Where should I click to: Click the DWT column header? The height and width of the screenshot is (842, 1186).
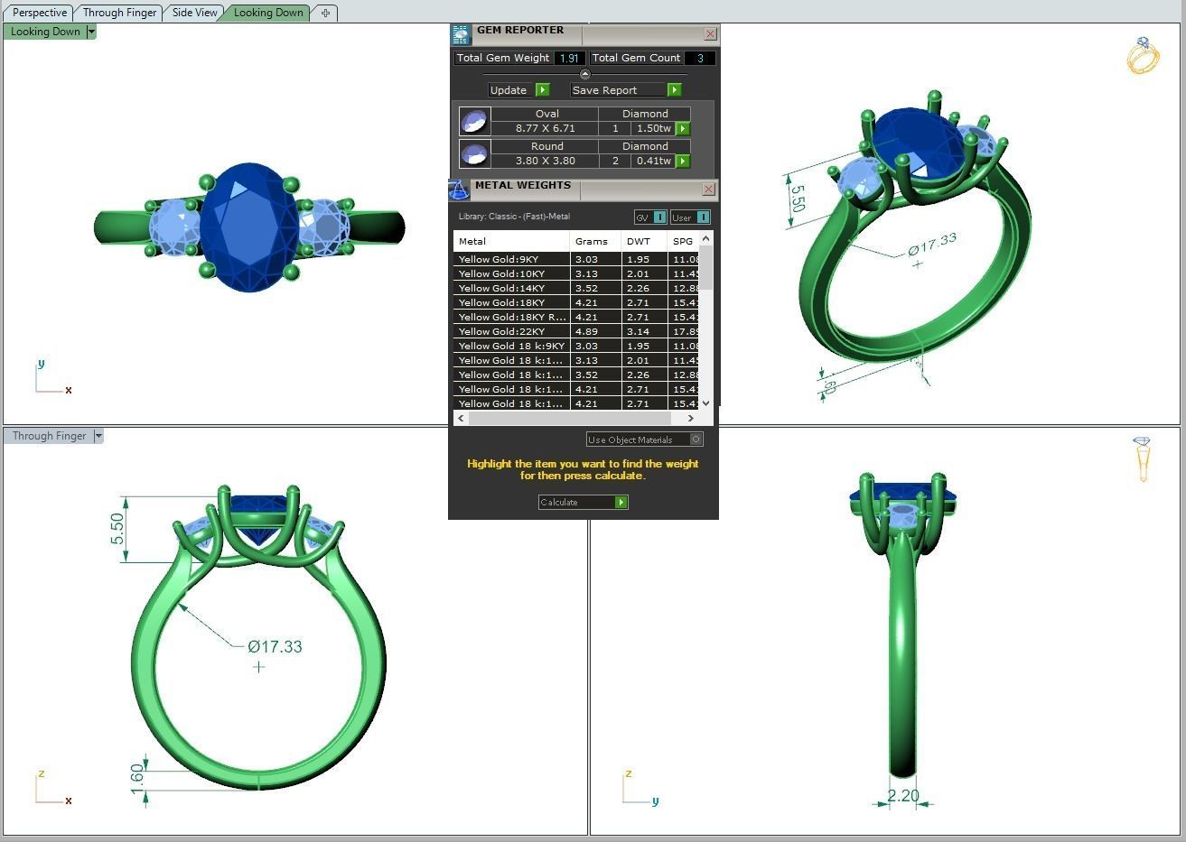coord(644,241)
